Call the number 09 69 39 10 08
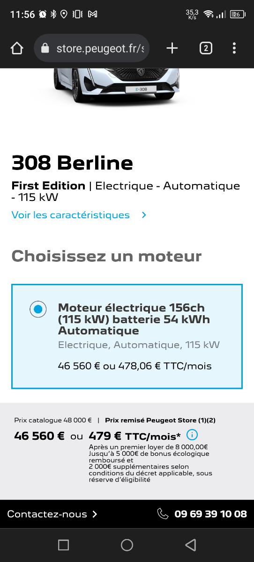The height and width of the screenshot is (562, 254). pos(210,514)
